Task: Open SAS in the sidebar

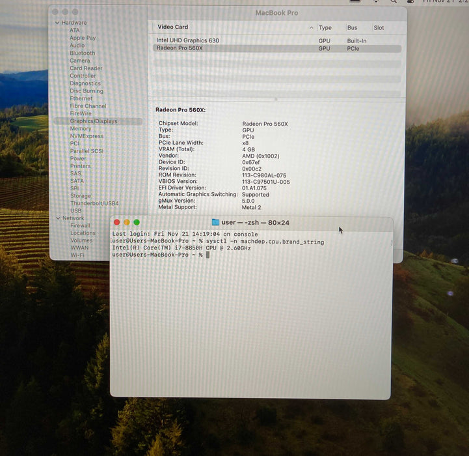Action: click(75, 173)
